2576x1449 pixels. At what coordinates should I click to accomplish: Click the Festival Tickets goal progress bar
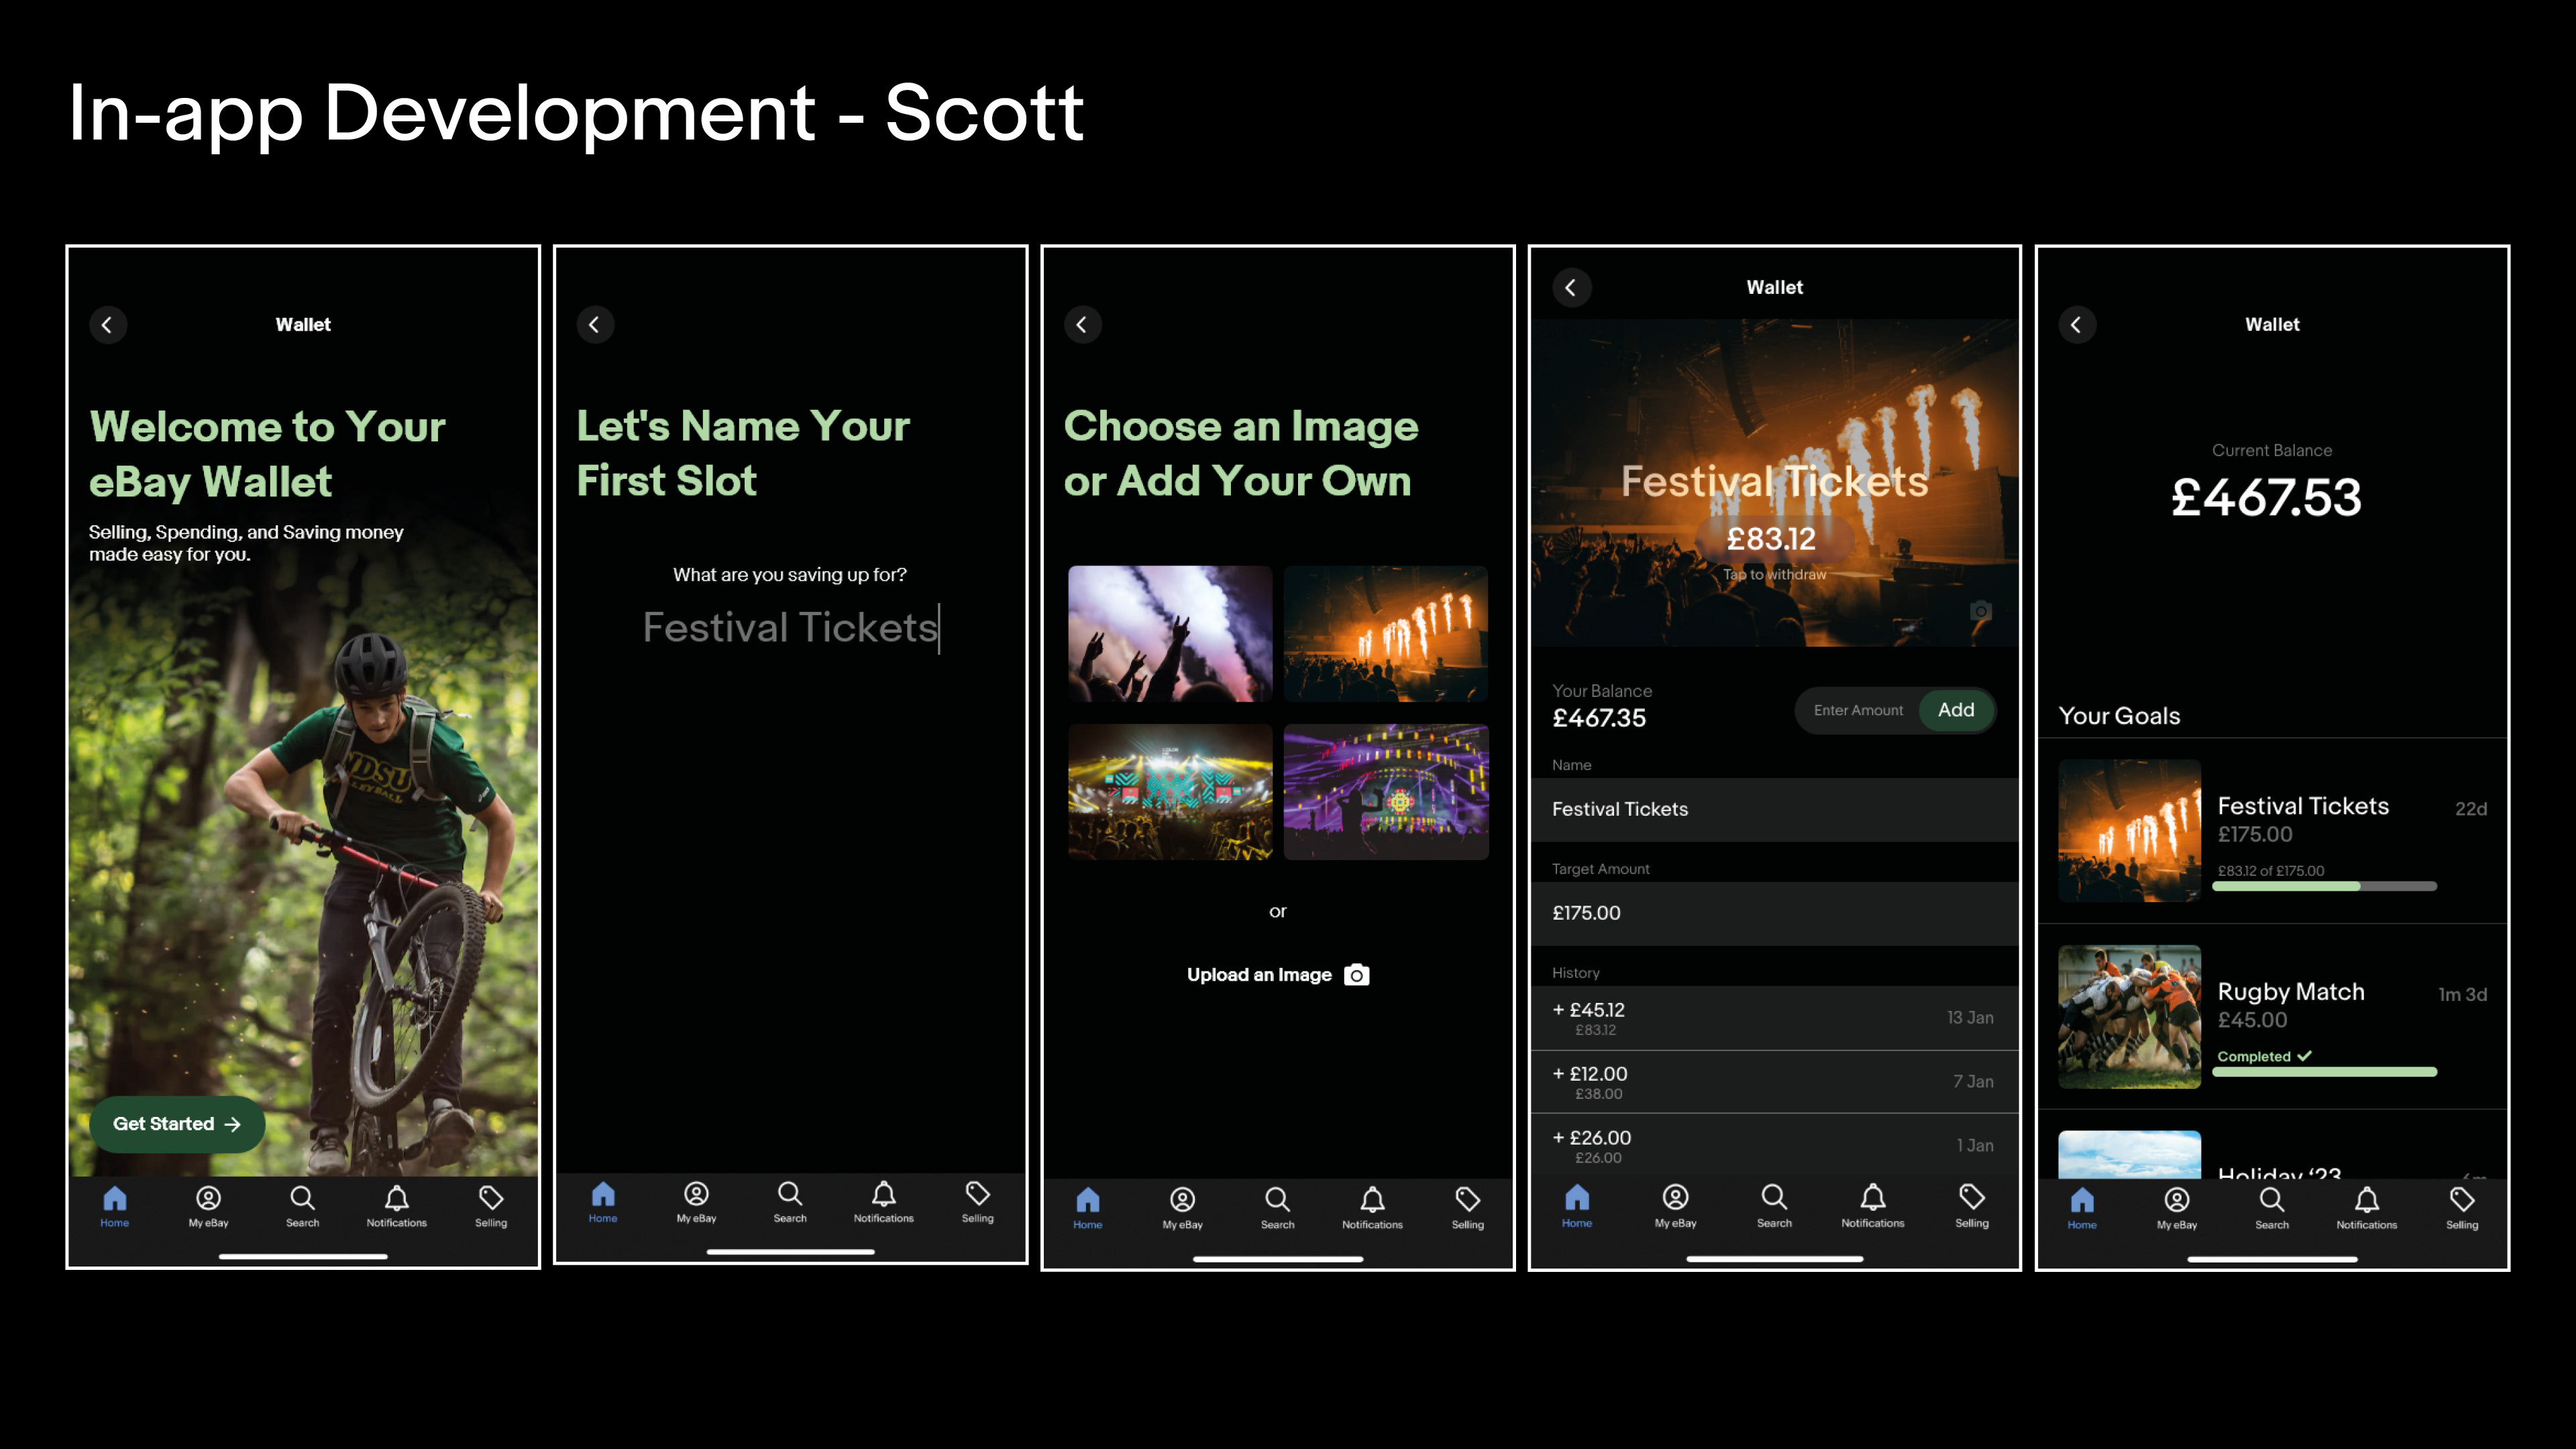[2324, 886]
